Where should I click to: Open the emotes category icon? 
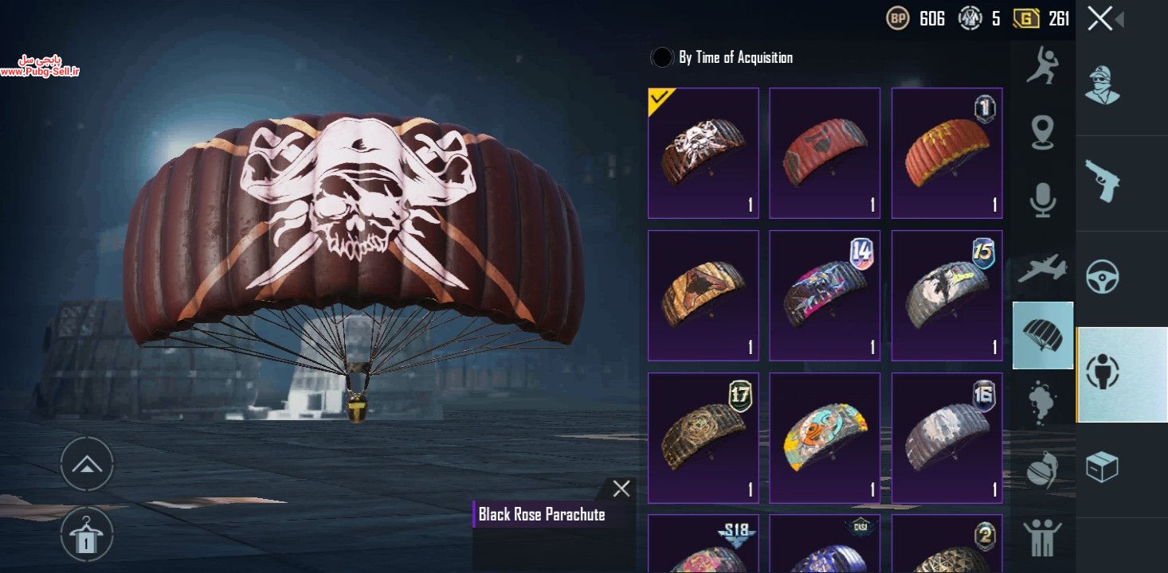pyautogui.click(x=1043, y=65)
